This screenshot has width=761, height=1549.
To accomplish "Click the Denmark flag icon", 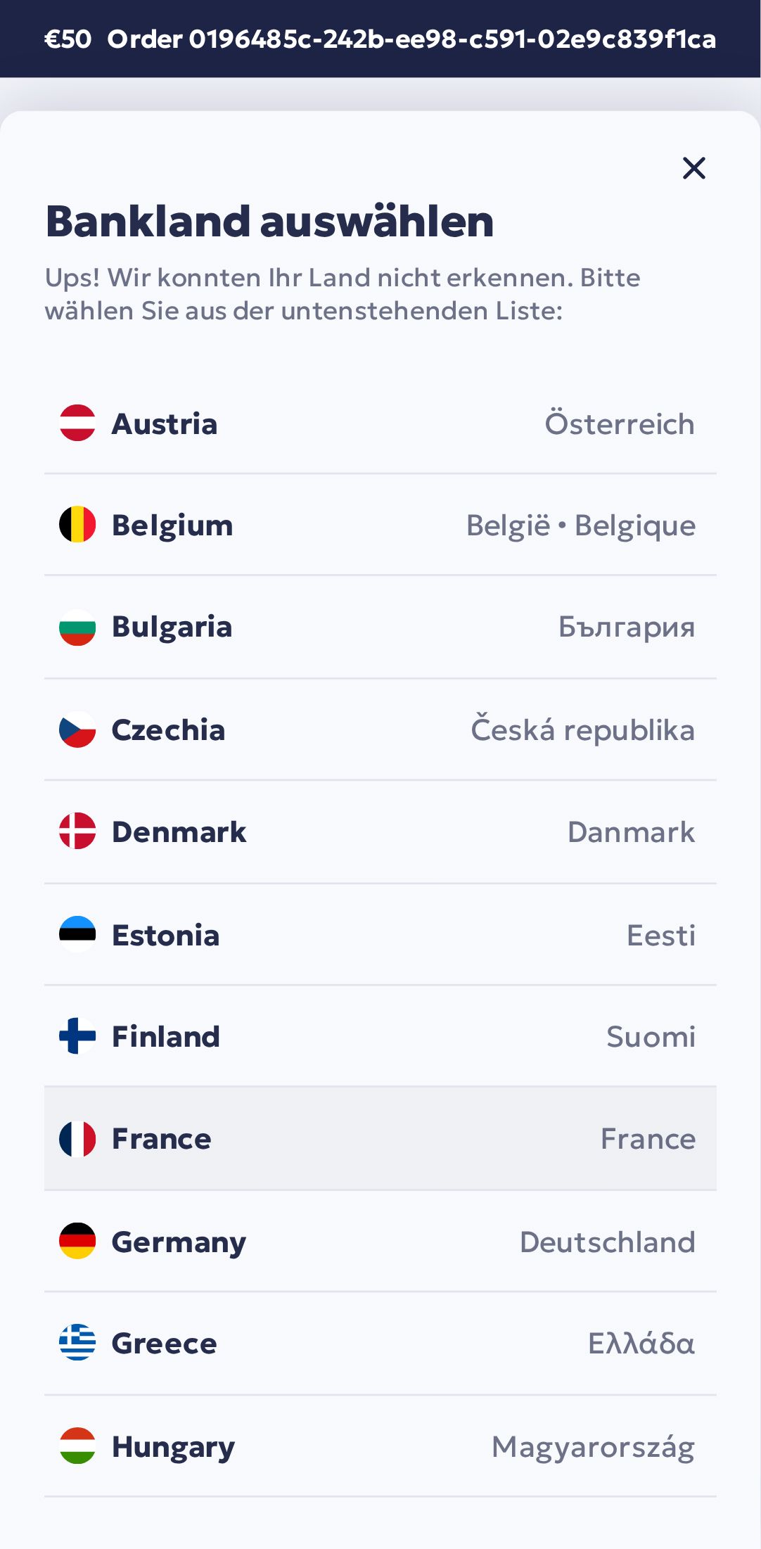I will (x=77, y=831).
